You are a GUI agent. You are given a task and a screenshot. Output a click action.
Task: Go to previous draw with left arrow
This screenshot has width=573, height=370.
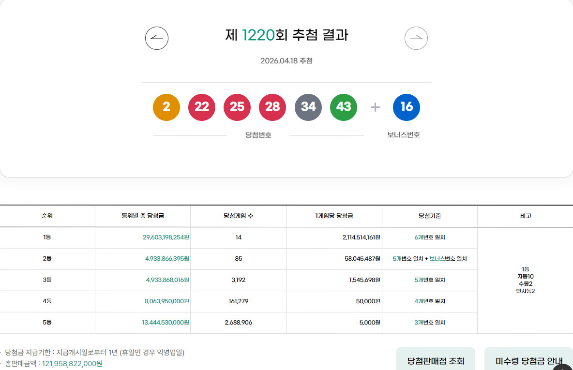157,38
